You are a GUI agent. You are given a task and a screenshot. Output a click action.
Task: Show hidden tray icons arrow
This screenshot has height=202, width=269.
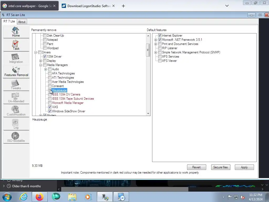coord(223,197)
